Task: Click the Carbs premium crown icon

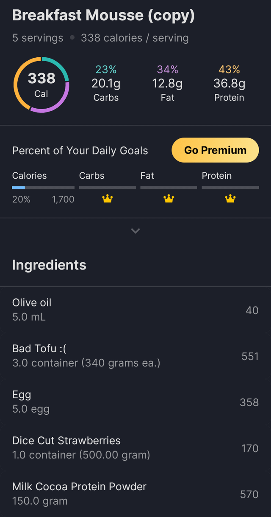Action: tap(108, 199)
